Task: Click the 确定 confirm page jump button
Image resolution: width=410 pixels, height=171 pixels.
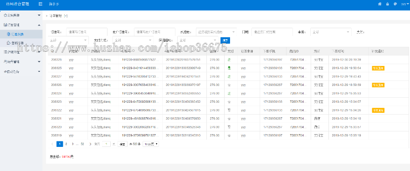Action: (x=123, y=144)
